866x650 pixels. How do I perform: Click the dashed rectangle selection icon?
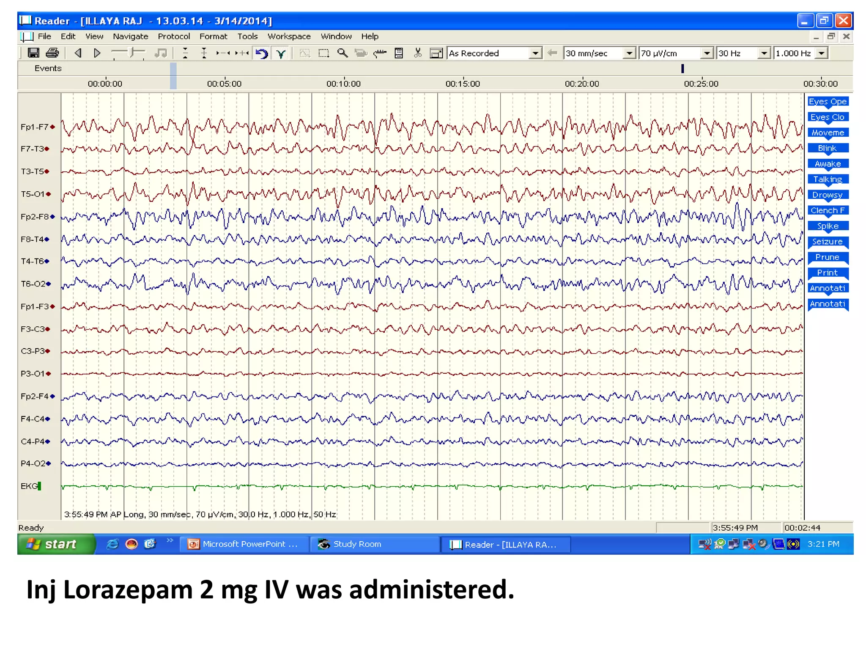point(323,53)
